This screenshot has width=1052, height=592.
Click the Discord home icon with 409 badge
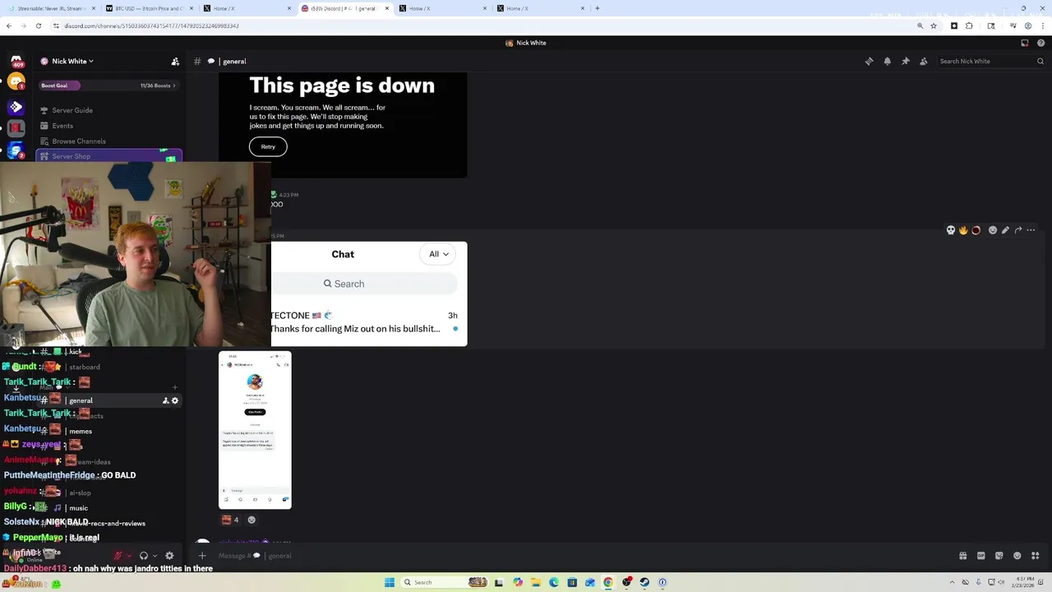[16, 62]
